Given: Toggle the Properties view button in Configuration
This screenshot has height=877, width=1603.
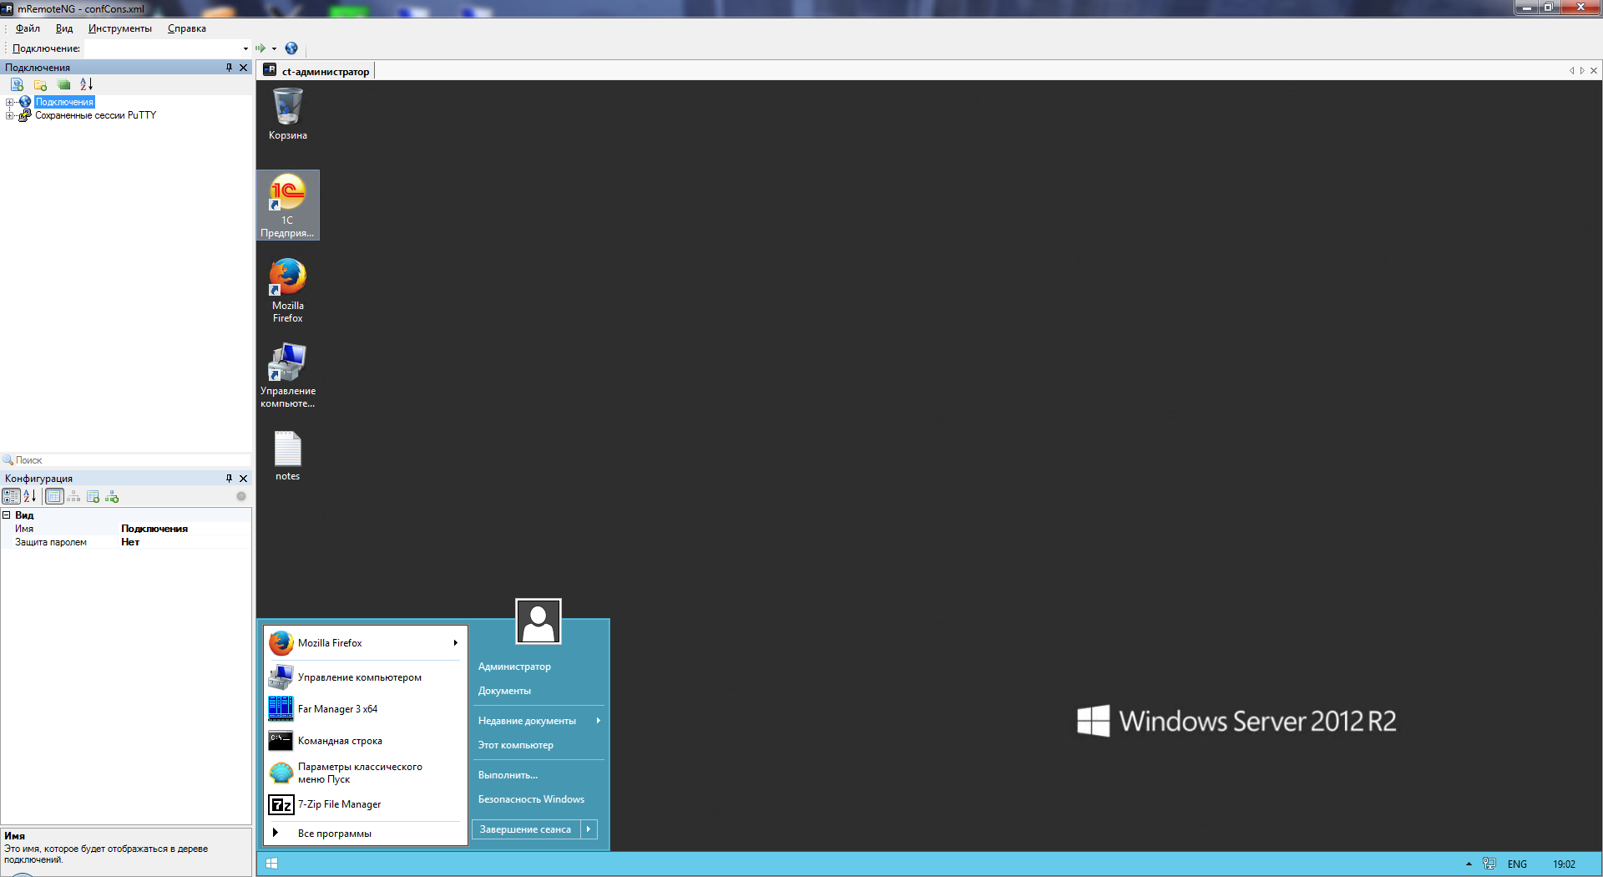Looking at the screenshot, I should (54, 497).
